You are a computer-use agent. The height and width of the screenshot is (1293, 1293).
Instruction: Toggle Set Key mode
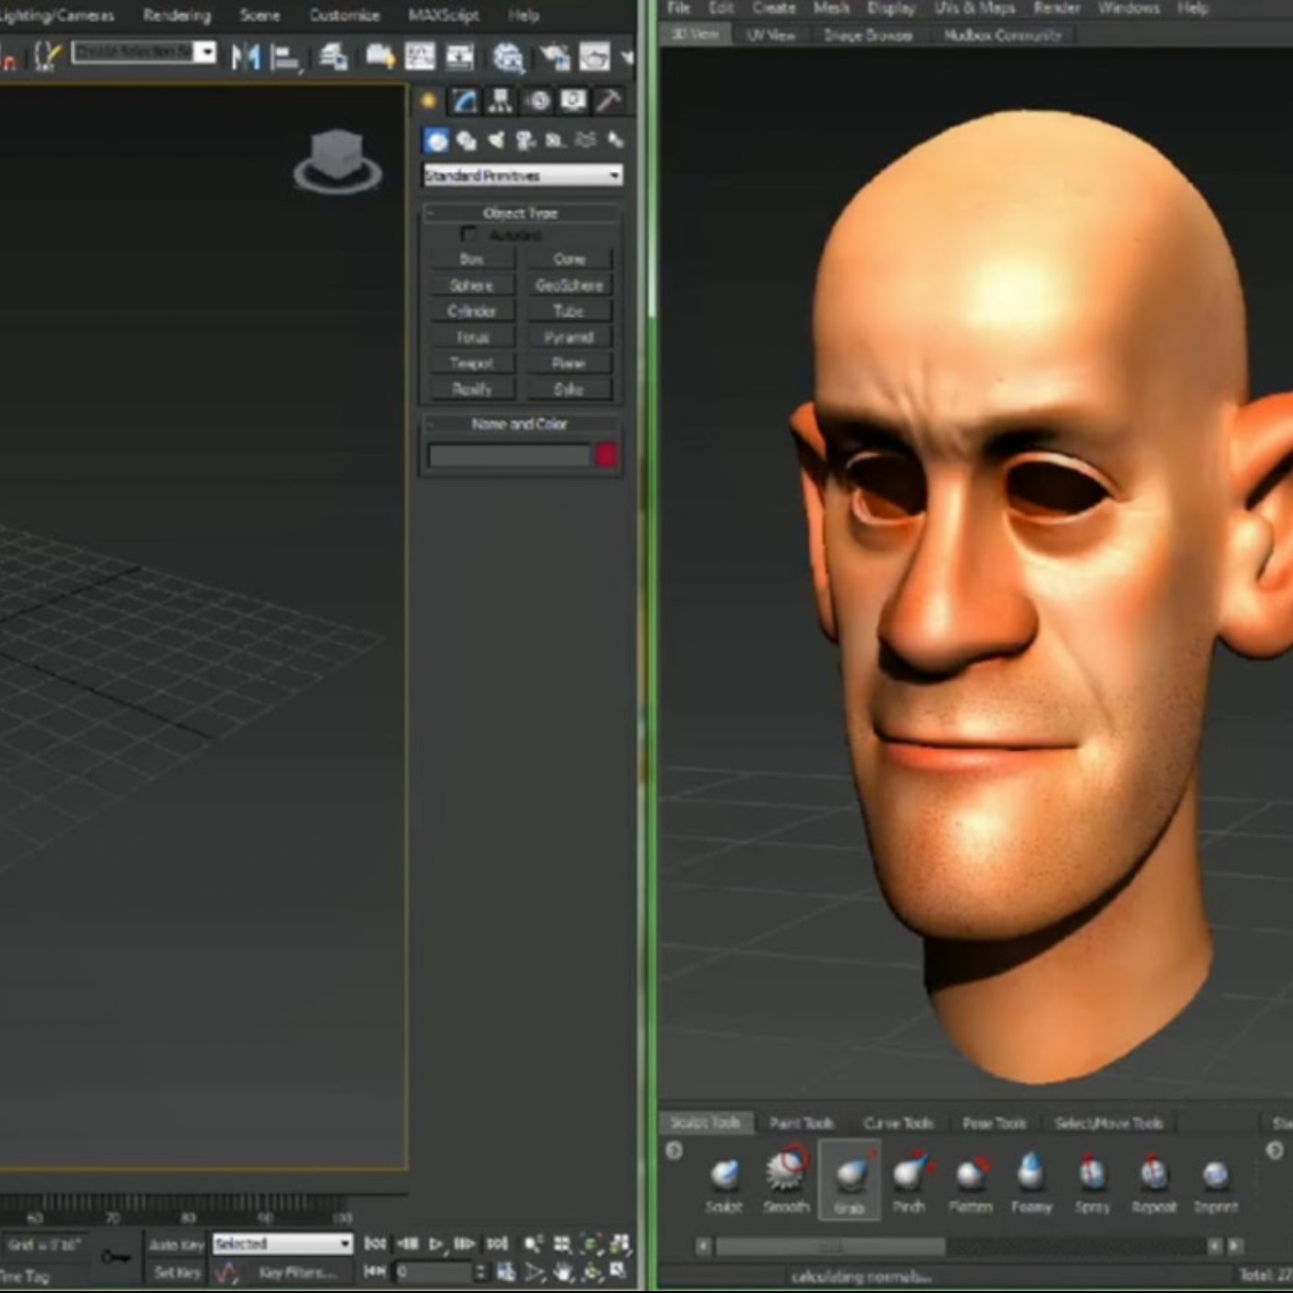tap(176, 1273)
